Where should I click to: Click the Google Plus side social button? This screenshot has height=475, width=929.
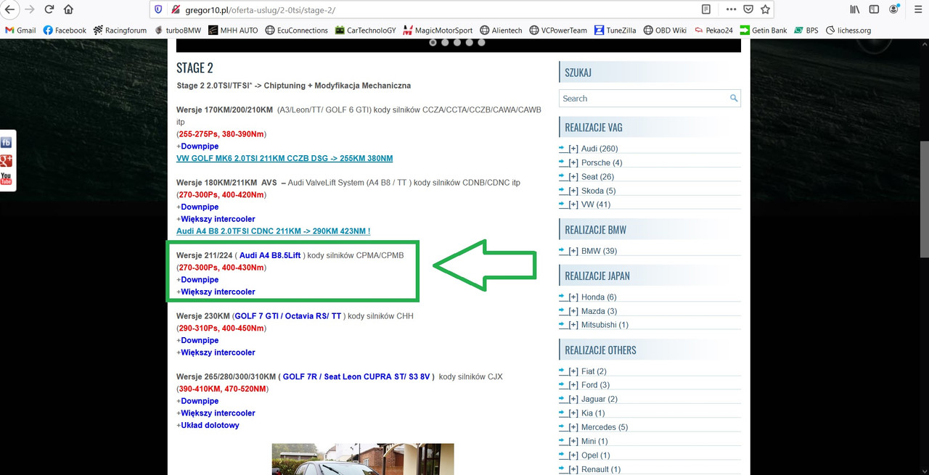pos(6,160)
